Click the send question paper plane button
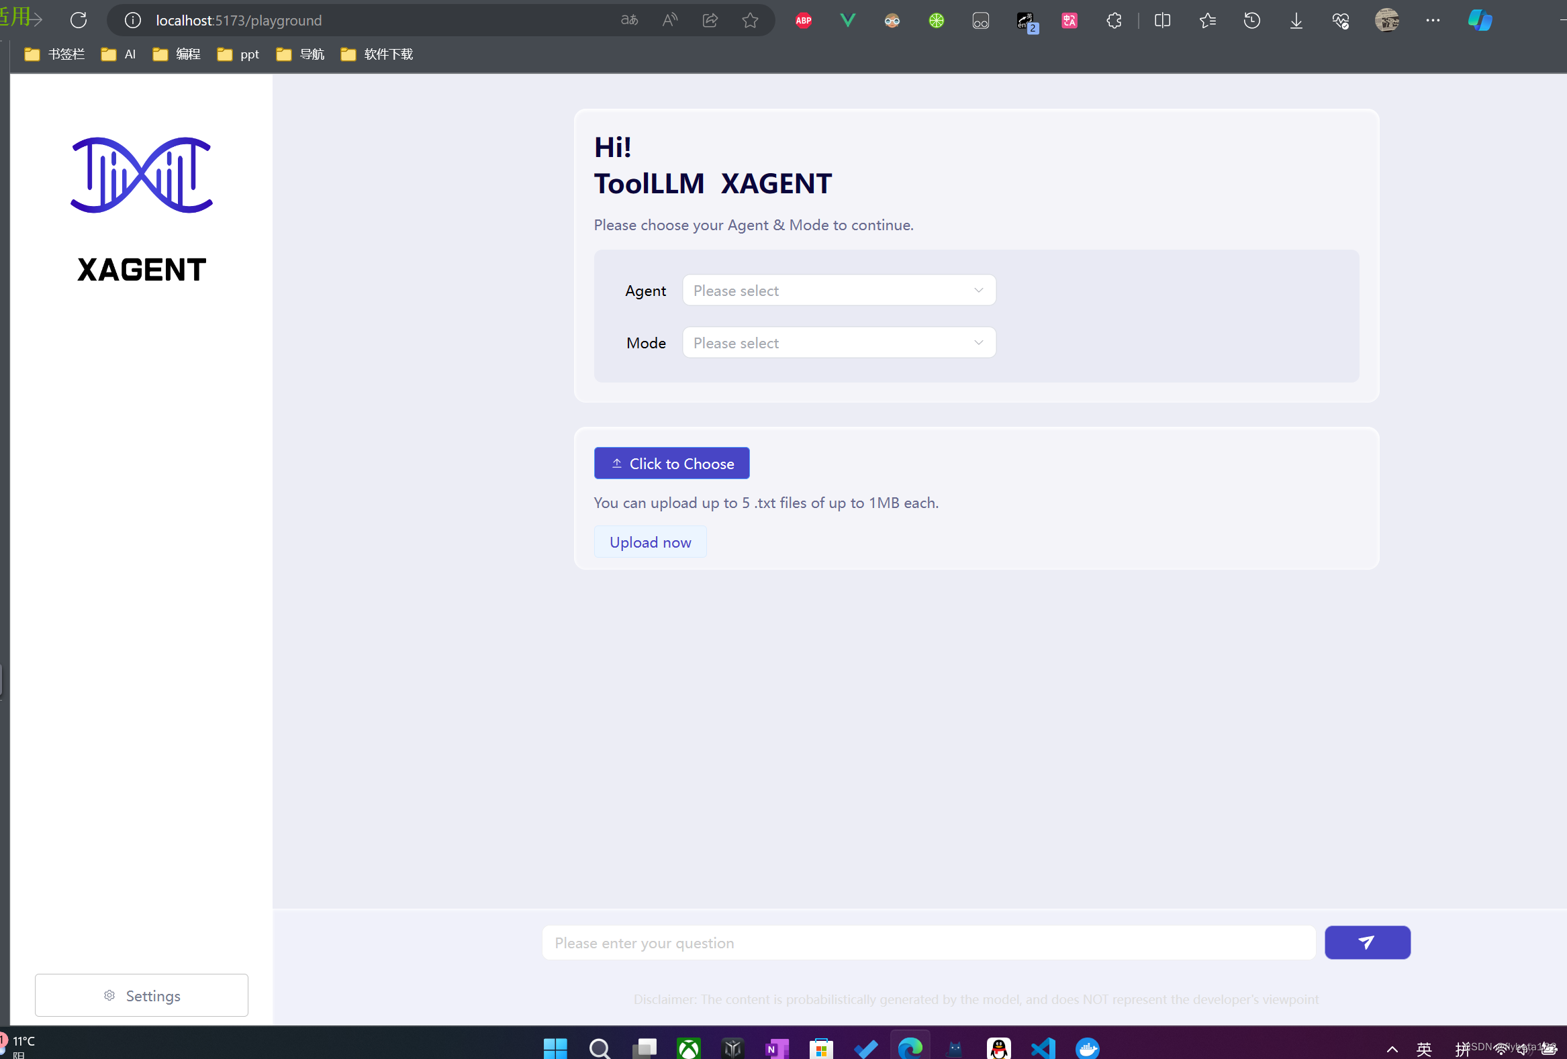 click(1367, 942)
